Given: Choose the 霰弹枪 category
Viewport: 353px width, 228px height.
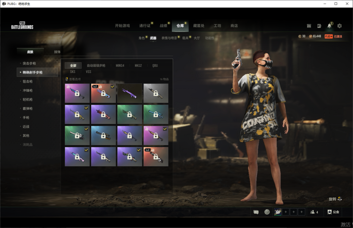Looking at the screenshot, I should [28, 108].
